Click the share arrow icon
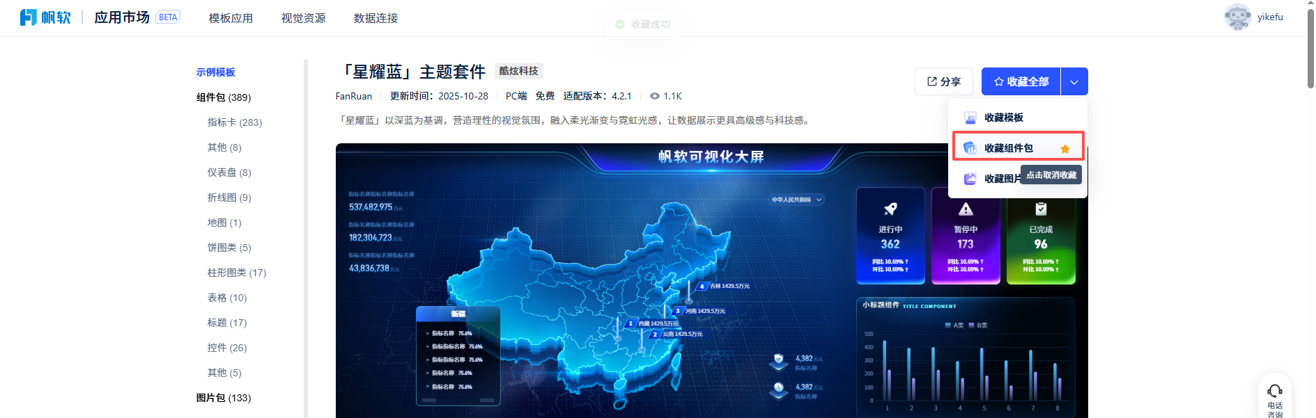Screen dimensions: 1316x418 (x=932, y=81)
